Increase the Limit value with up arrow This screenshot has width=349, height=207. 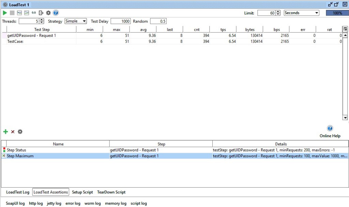pos(278,12)
